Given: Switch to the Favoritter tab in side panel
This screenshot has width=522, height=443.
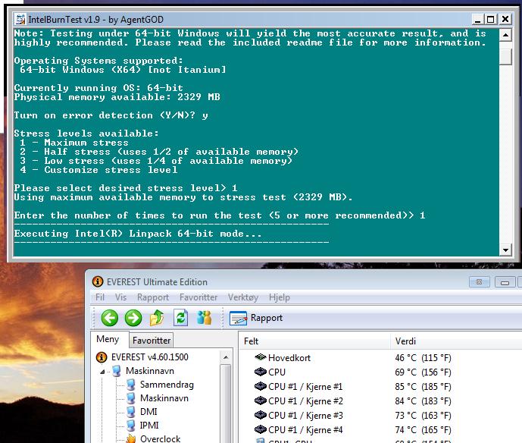Looking at the screenshot, I should (152, 341).
